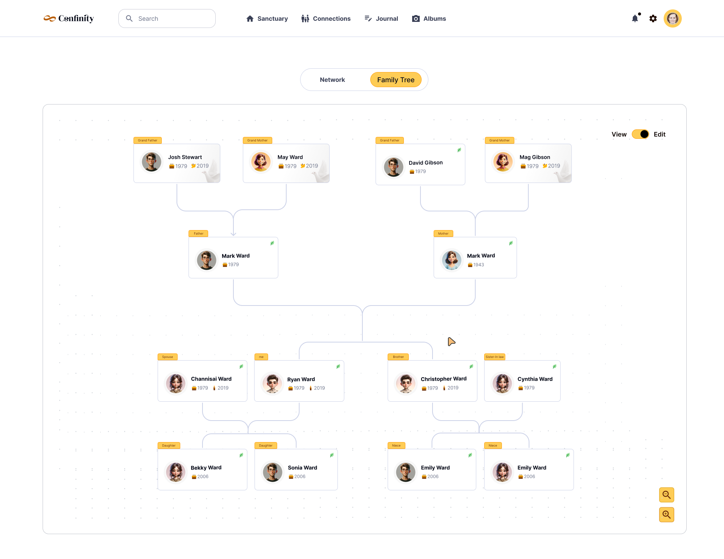
Task: Open the Christopher Ward brother card
Action: 433,381
